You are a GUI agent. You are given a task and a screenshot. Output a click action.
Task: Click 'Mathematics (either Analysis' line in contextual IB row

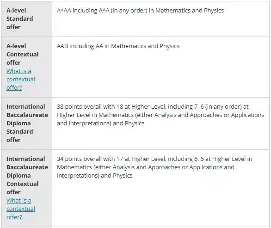tap(146, 167)
